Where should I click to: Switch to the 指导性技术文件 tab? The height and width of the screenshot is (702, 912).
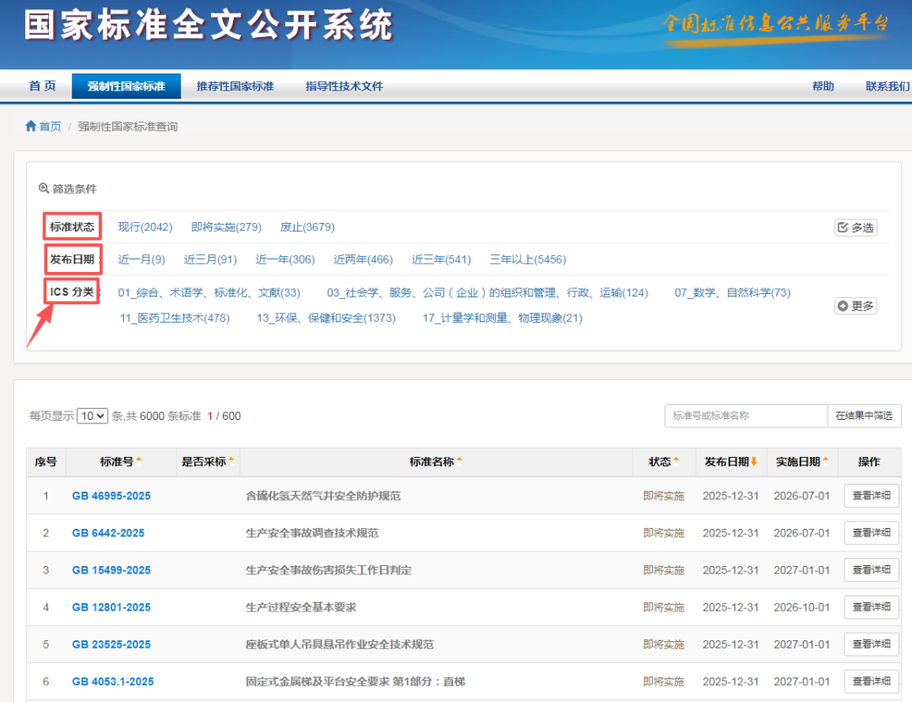[x=345, y=85]
